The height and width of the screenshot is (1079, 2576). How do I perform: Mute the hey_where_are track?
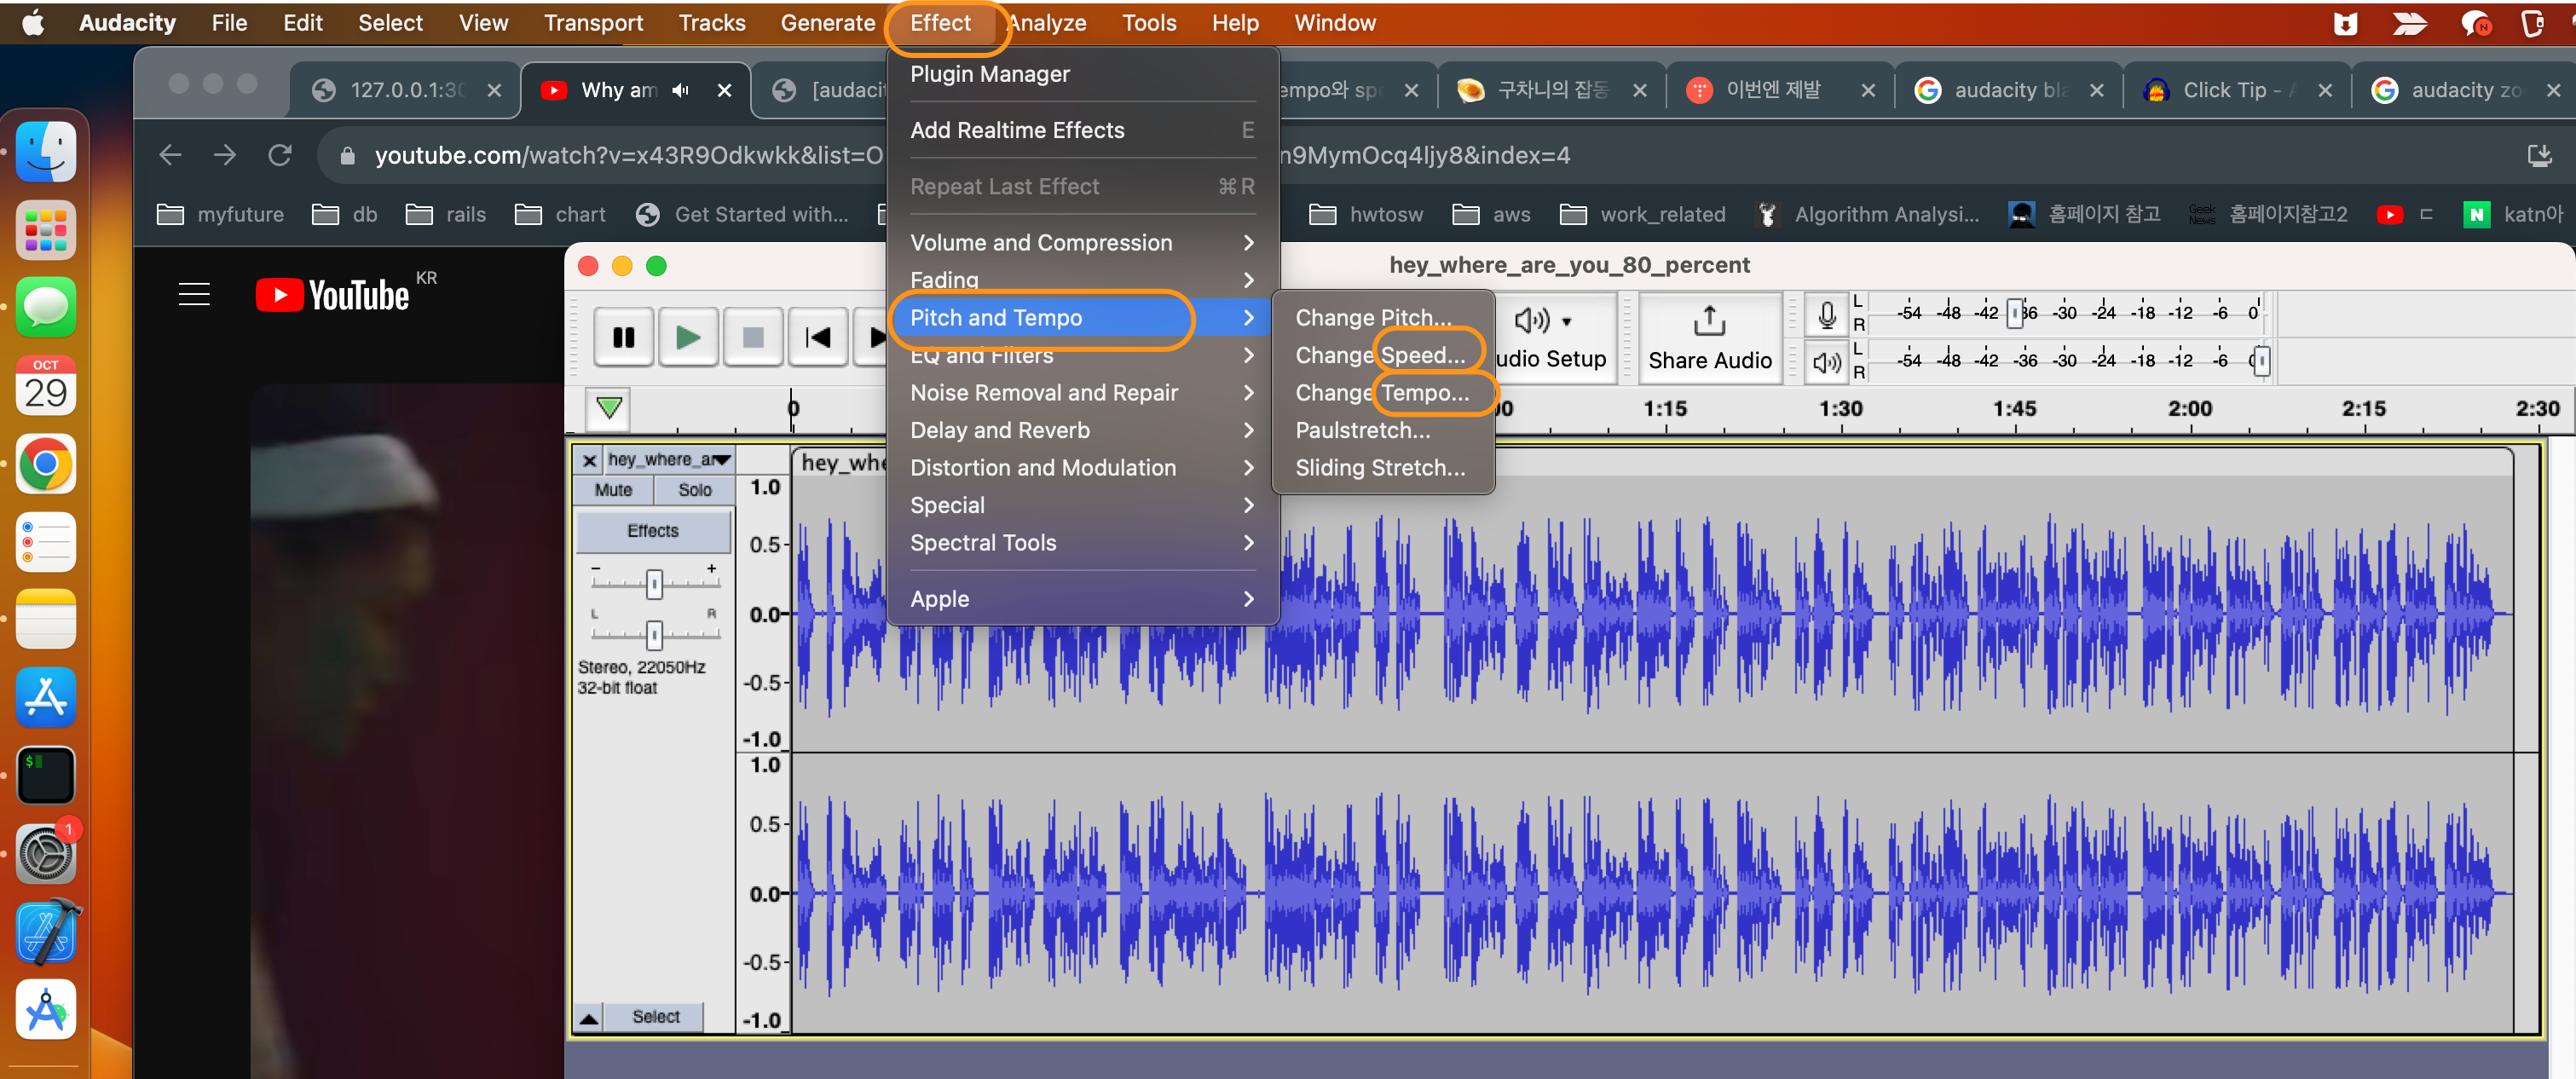[613, 490]
